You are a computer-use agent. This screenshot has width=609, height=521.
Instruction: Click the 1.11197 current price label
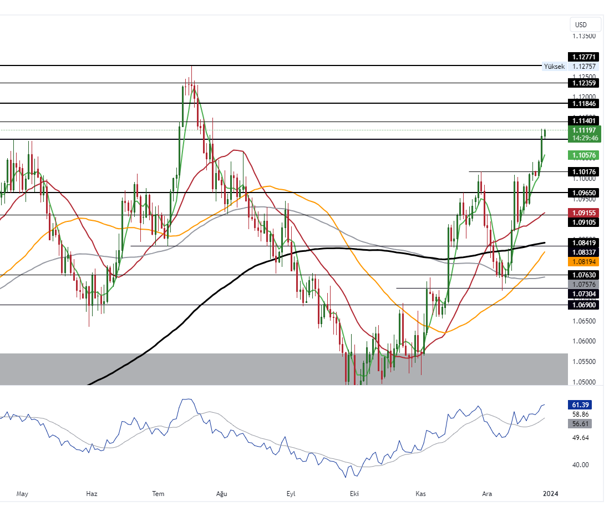(x=583, y=131)
